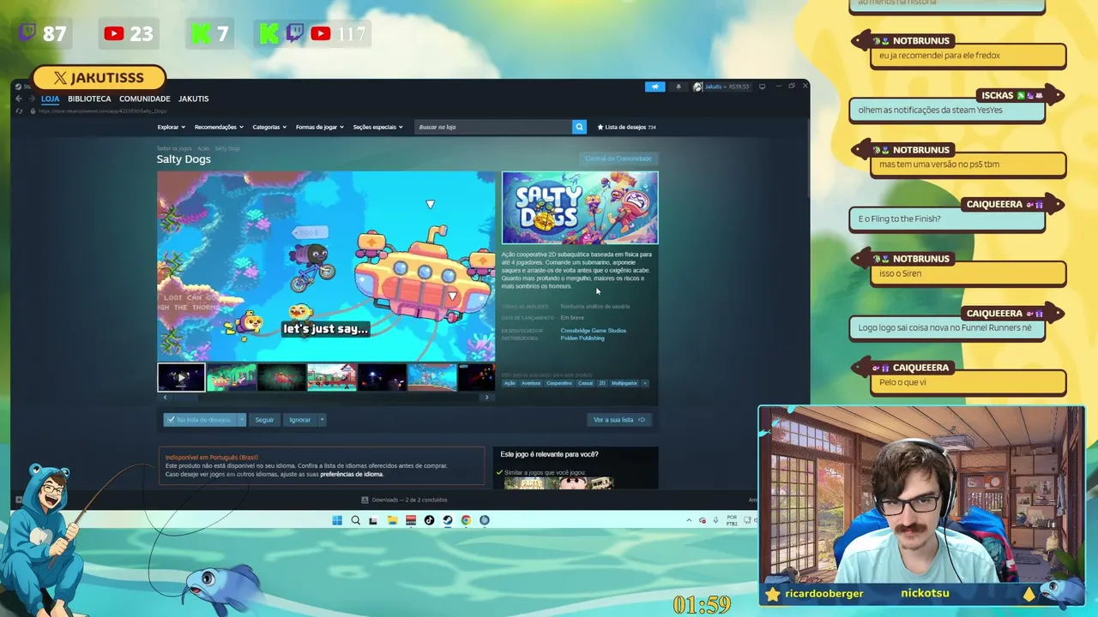Click the Task View taskbar icon
This screenshot has width=1098, height=617.
pyautogui.click(x=373, y=520)
